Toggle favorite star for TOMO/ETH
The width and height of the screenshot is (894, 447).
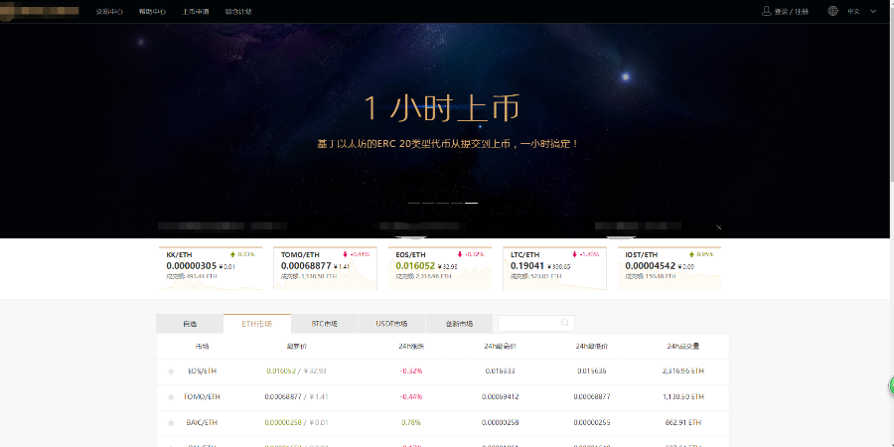click(x=171, y=397)
